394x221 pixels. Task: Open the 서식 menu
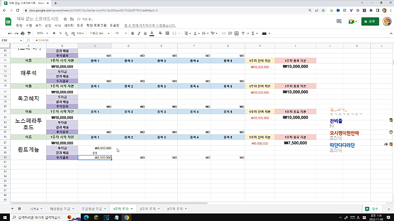(58, 26)
